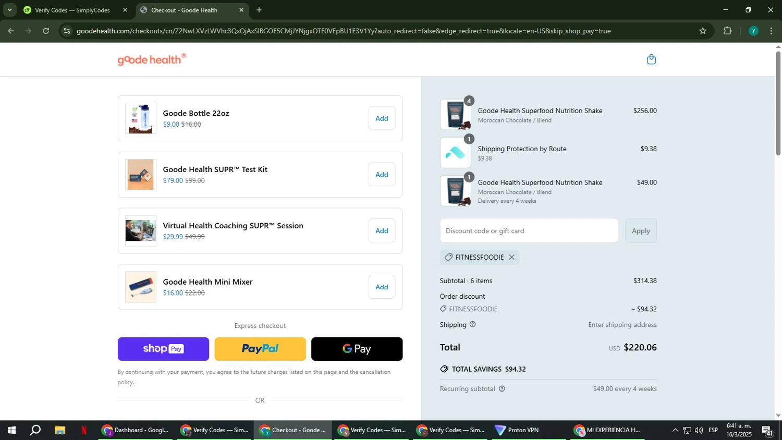Open Mini Mixer product thumbnail

point(140,287)
